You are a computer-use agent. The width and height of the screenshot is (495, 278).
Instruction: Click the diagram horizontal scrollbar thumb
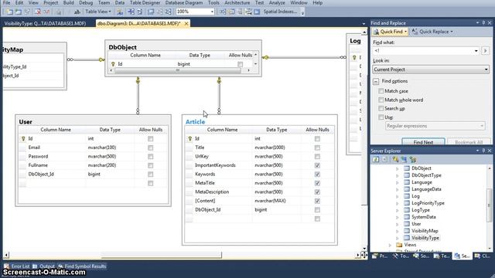pyautogui.click(x=162, y=255)
